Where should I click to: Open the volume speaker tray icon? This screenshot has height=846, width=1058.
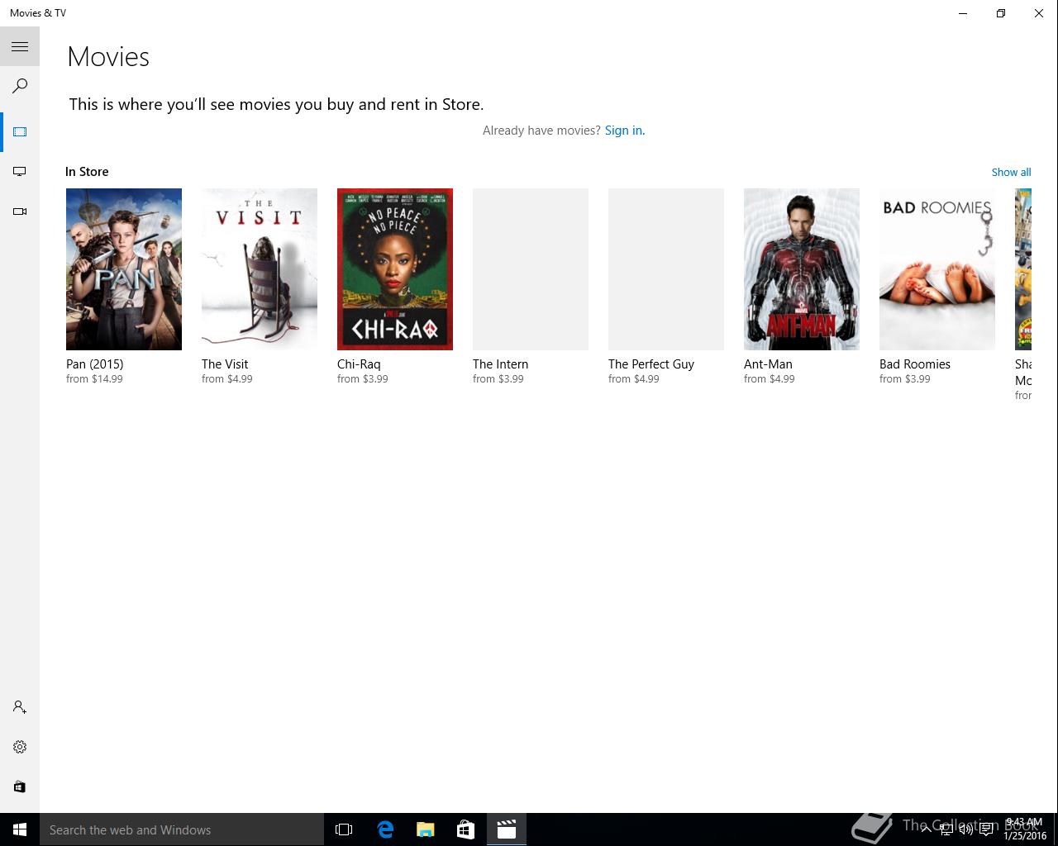[965, 829]
